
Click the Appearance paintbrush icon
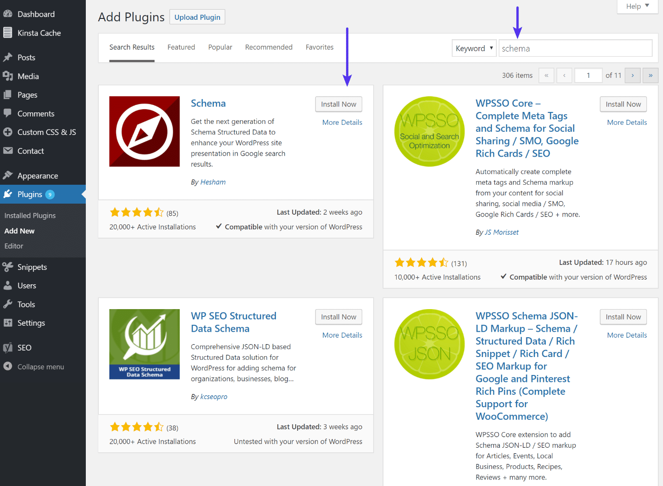8,176
